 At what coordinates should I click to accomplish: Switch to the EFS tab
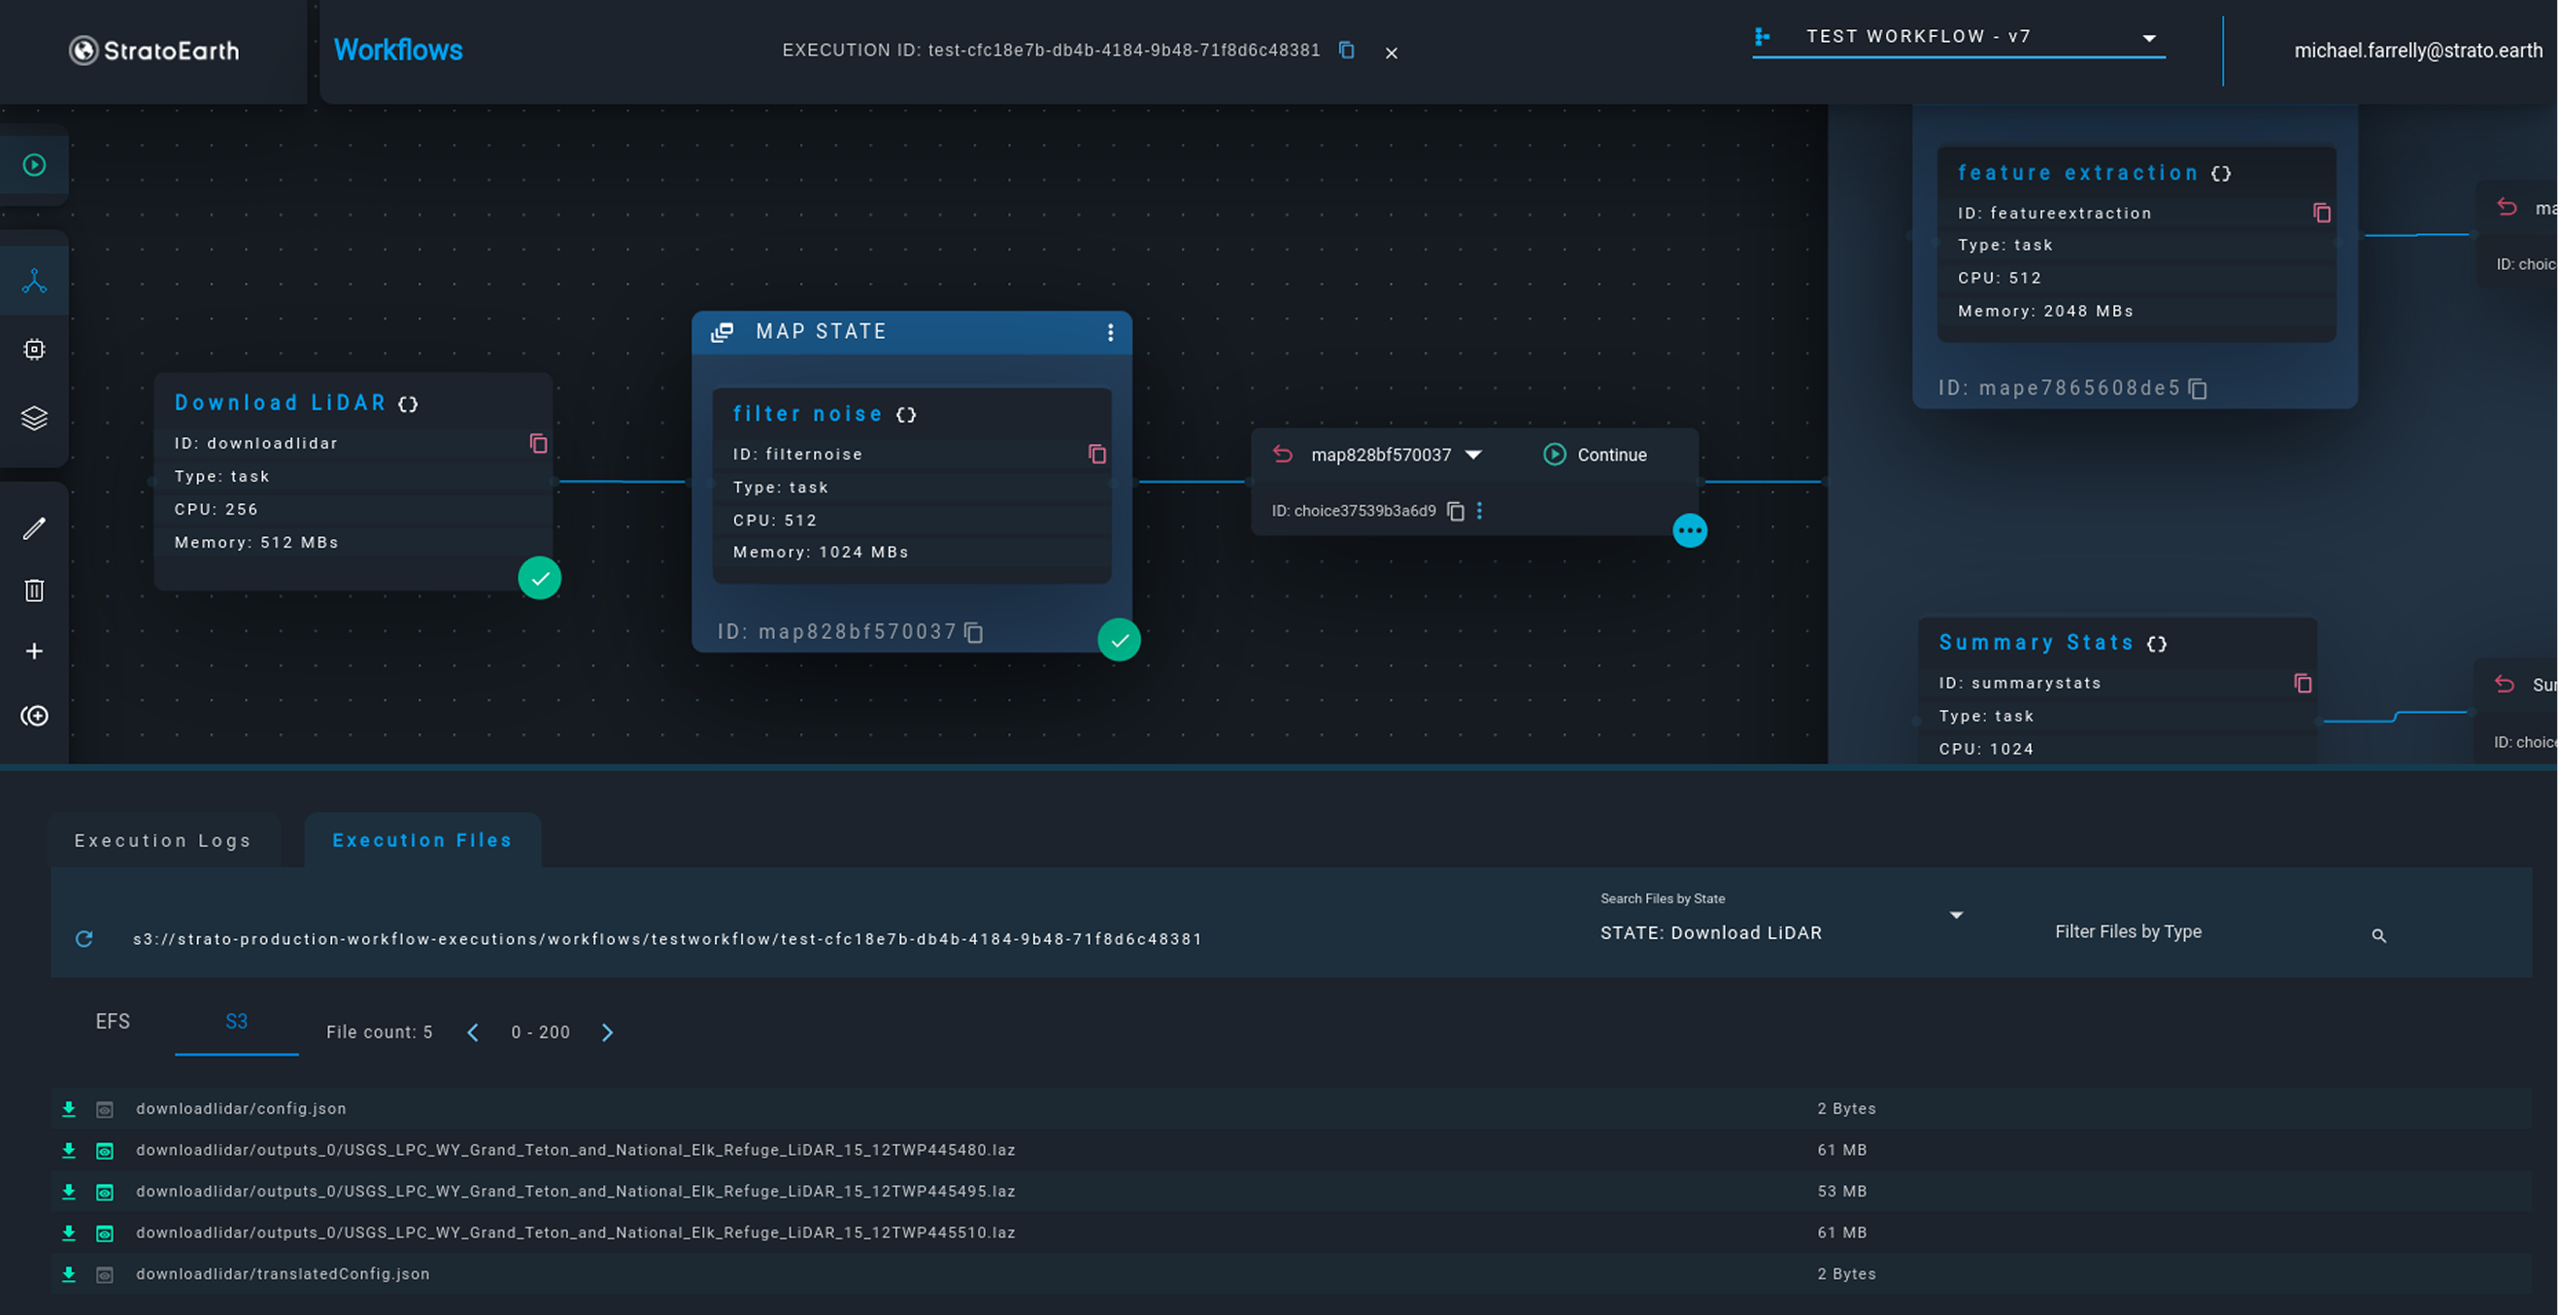point(113,1021)
